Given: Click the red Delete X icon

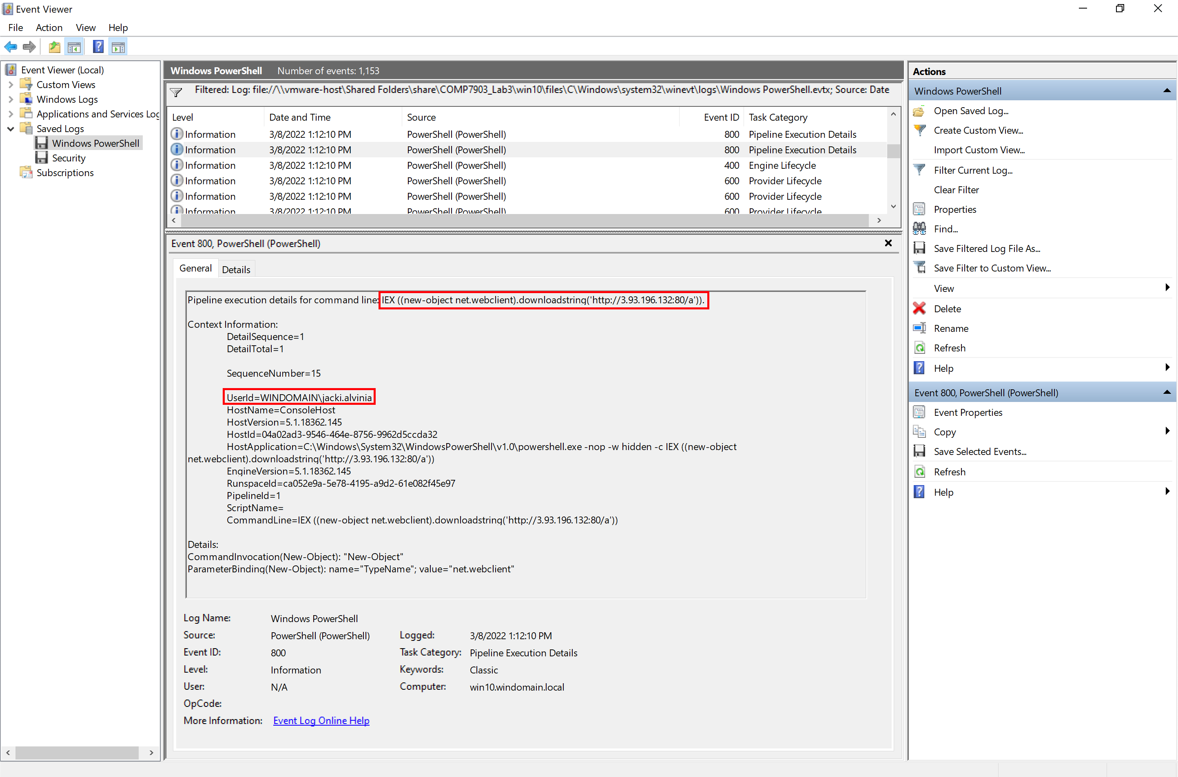Looking at the screenshot, I should 919,308.
